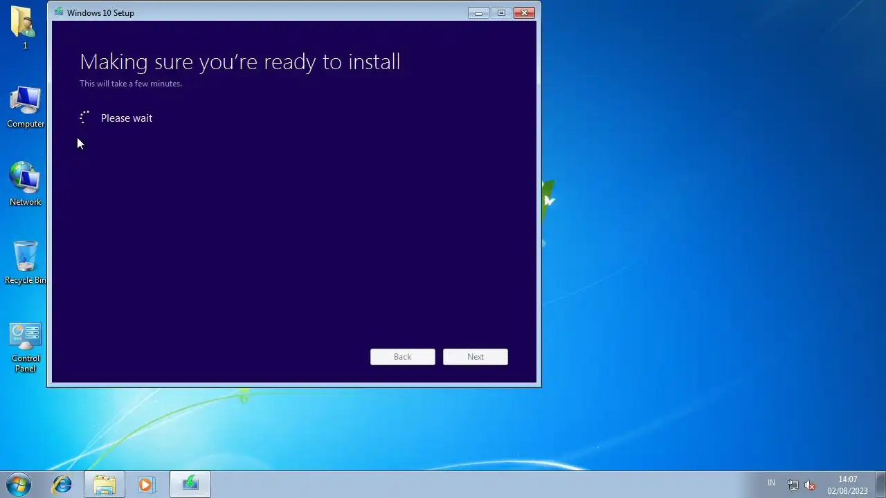
Task: Launch Internet Explorer from the taskbar
Action: click(x=62, y=485)
